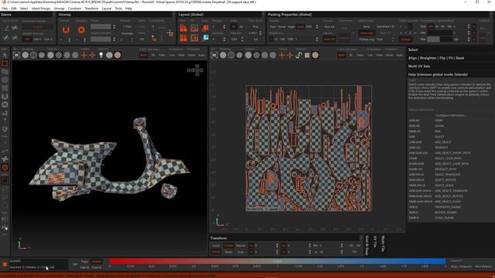Open the Constrain menu

74,8
